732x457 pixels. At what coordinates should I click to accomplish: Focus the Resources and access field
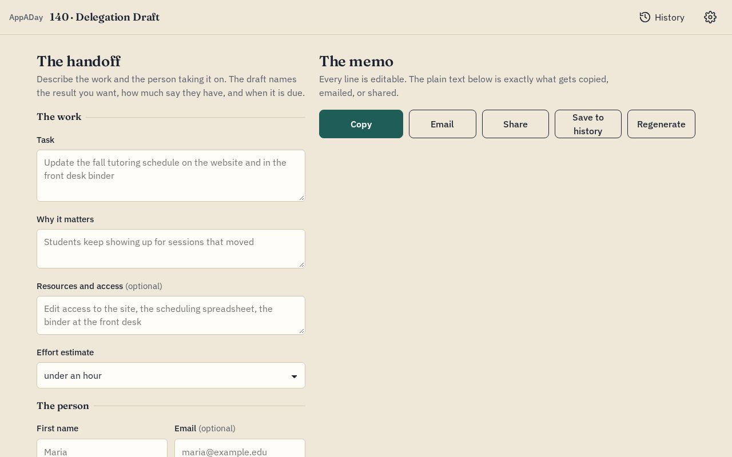[x=171, y=315]
